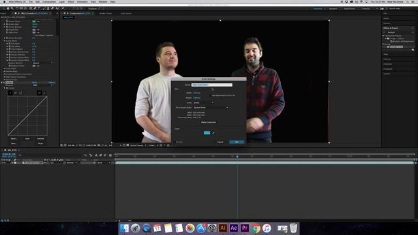This screenshot has height=235, width=418.
Task: Expand Outside Mask group
Action: 5,71
